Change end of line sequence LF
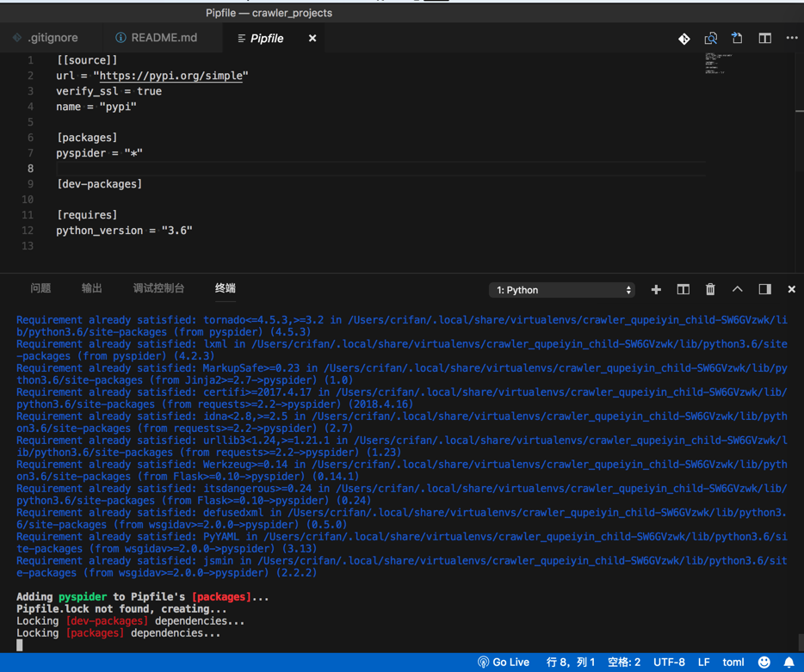The width and height of the screenshot is (804, 672). 704,663
